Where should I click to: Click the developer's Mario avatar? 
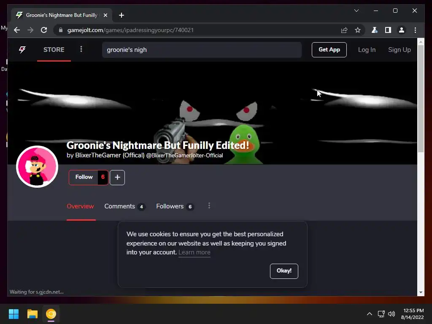(x=37, y=167)
